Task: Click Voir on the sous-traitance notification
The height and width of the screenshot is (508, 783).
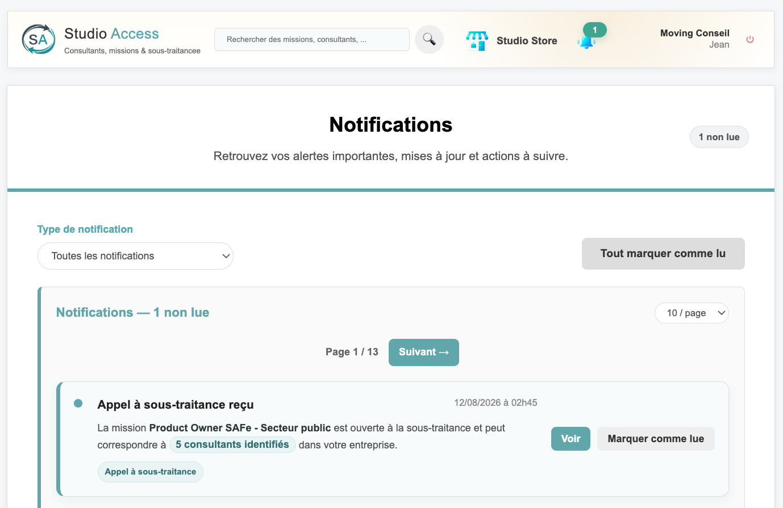Action: (570, 439)
